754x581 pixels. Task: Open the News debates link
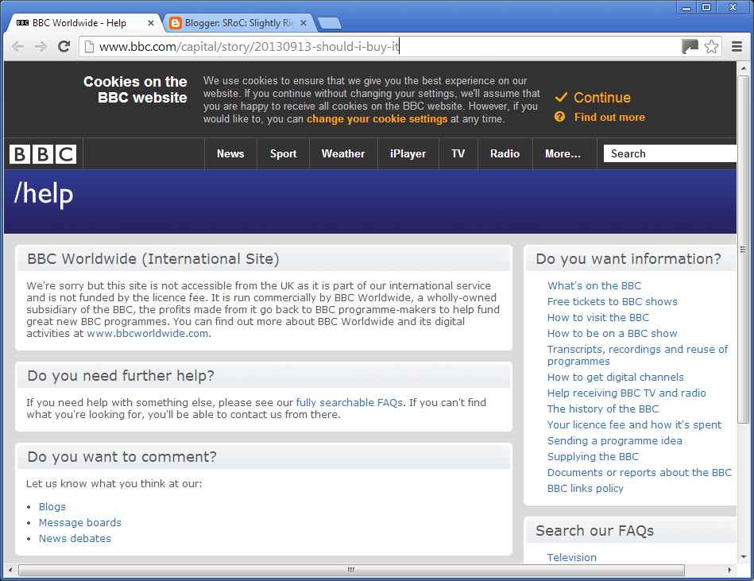75,539
